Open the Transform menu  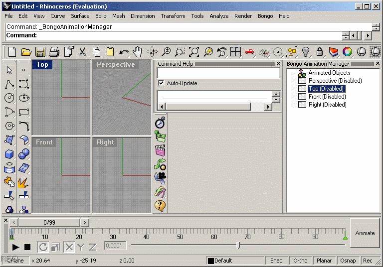(x=173, y=16)
